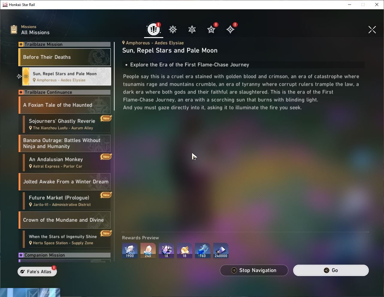Open the Fate's Atlas button
384x297 pixels.
pyautogui.click(x=37, y=272)
